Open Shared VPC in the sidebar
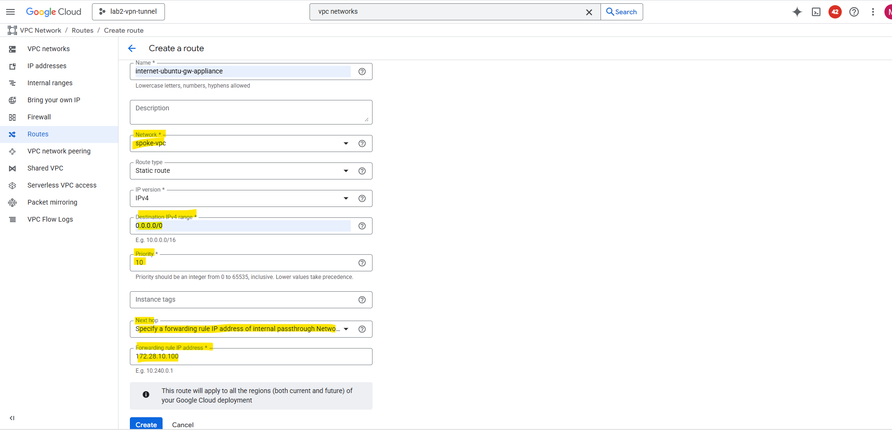The width and height of the screenshot is (892, 430). click(x=59, y=168)
